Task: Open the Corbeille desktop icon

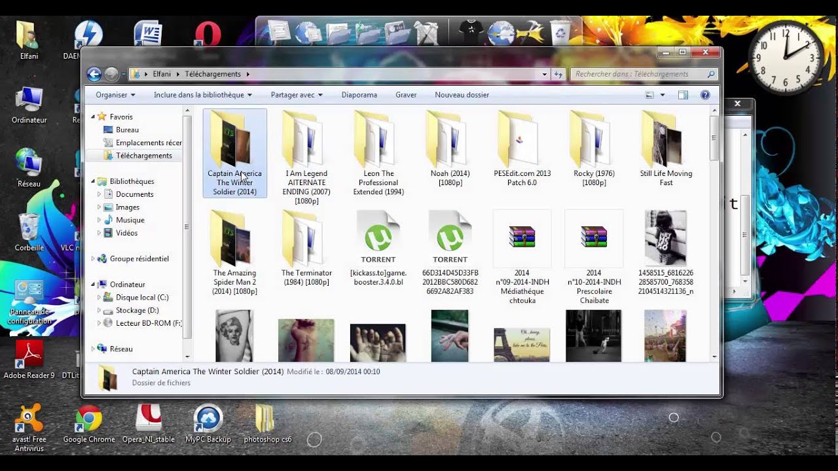Action: (x=29, y=232)
